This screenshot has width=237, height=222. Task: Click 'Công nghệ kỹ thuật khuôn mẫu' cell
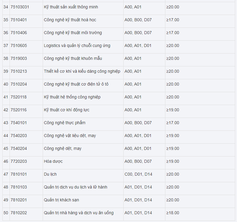click(x=73, y=58)
